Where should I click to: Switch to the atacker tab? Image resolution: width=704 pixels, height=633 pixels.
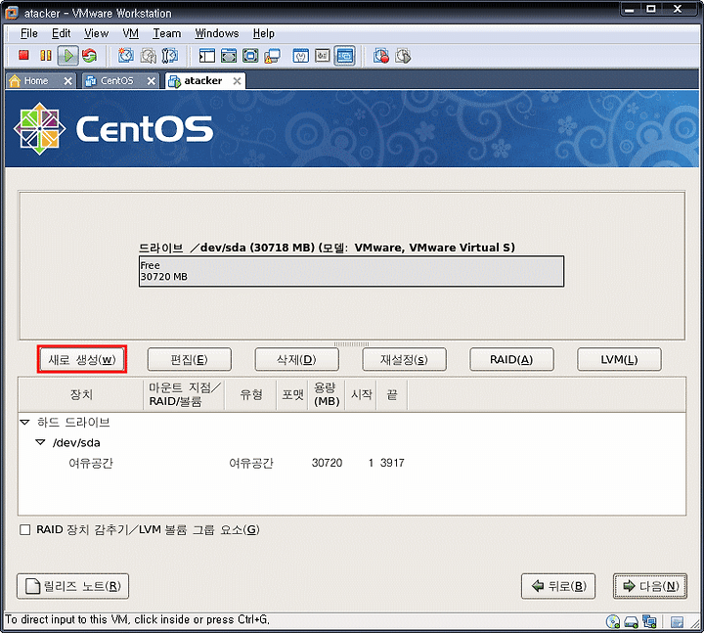click(x=203, y=81)
